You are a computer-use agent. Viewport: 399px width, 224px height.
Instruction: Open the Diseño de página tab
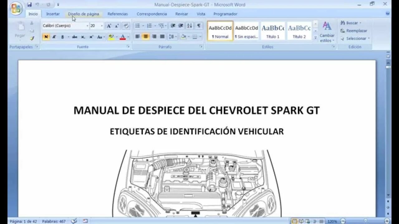point(84,14)
